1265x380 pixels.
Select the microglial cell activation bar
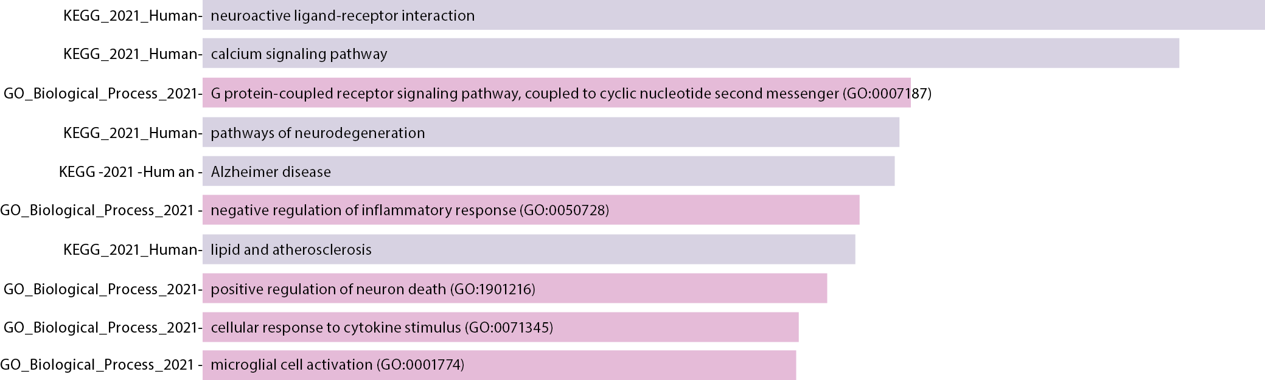pyautogui.click(x=499, y=365)
